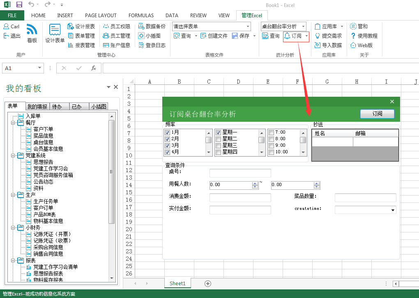Open Web版 home icon
This screenshot has width=419, height=298.
(353, 45)
